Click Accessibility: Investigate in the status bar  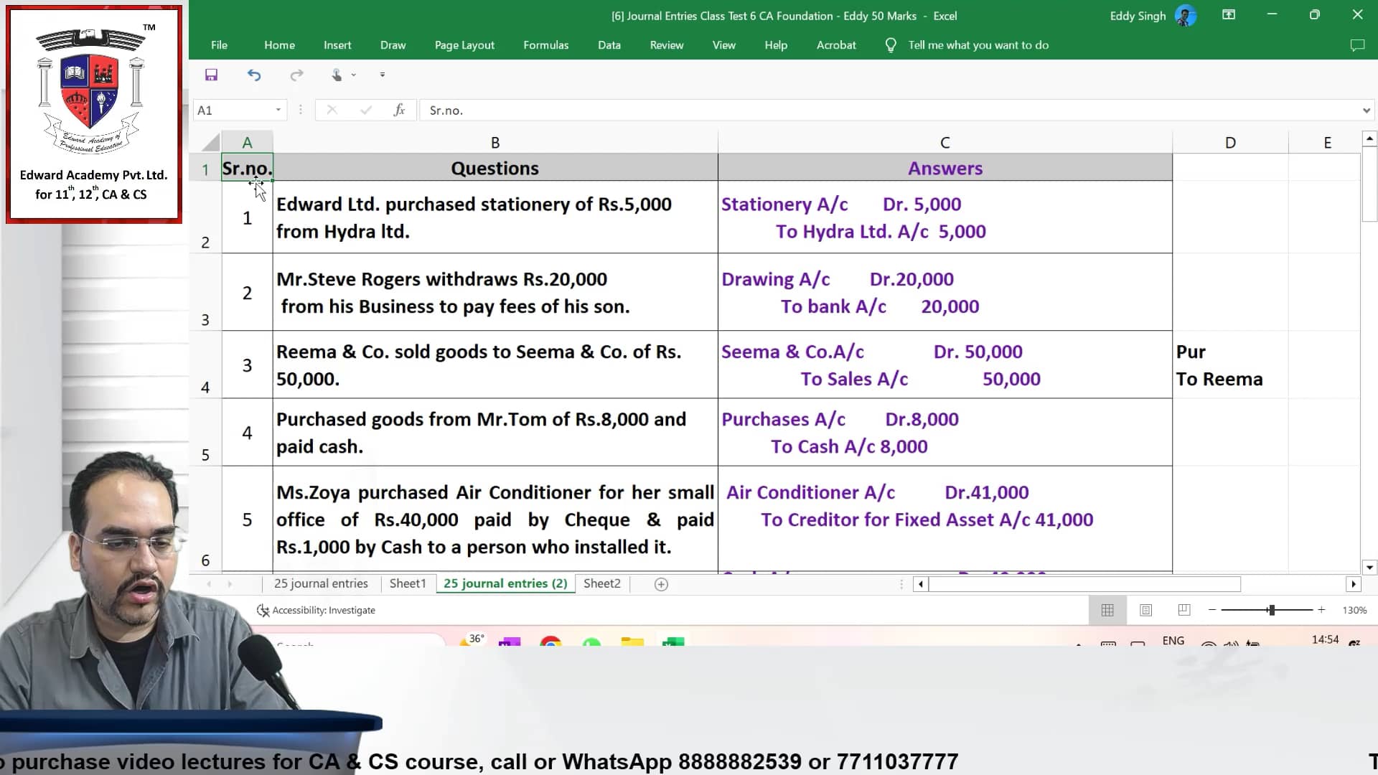click(x=316, y=610)
